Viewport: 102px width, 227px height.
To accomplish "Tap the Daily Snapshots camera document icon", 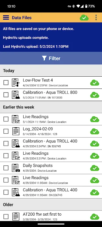I will (x=16, y=168).
